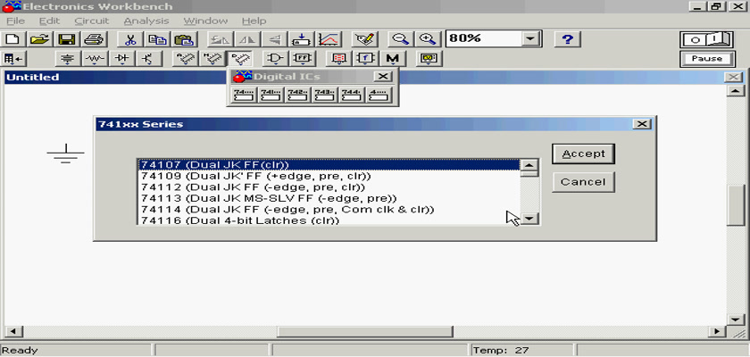Open Digital ICs parts bin
The width and height of the screenshot is (750, 357).
239,59
